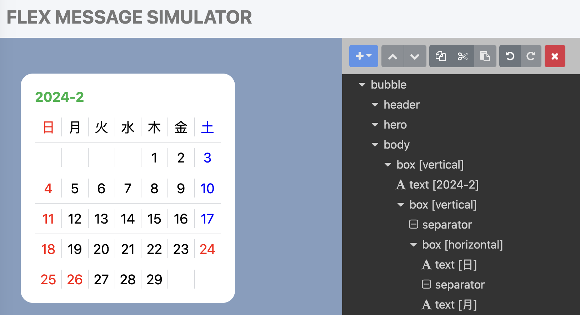Screen dimensions: 580x315
Task: Select the text [月] node
Action: click(456, 305)
